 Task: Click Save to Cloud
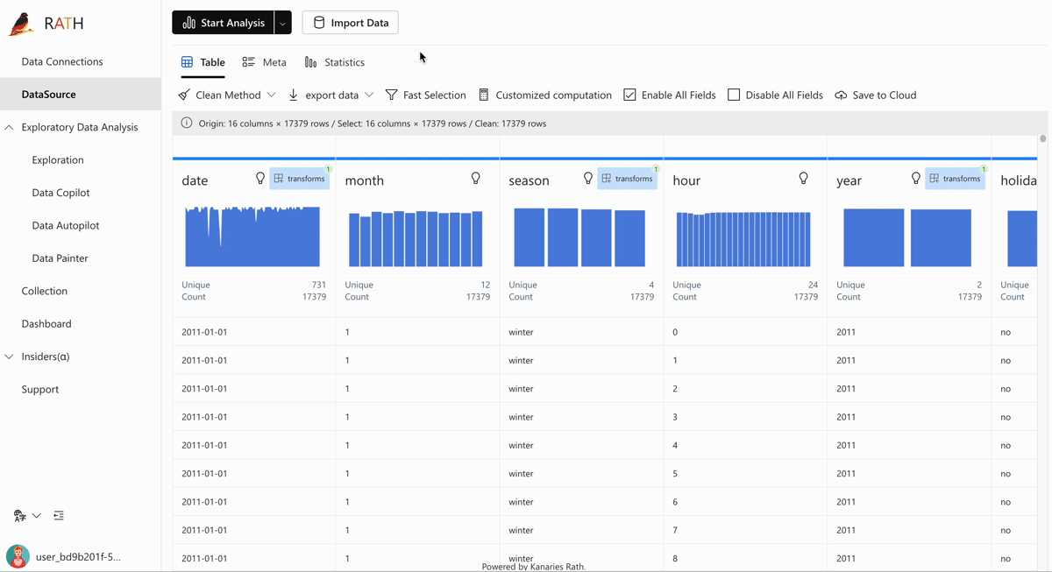875,95
